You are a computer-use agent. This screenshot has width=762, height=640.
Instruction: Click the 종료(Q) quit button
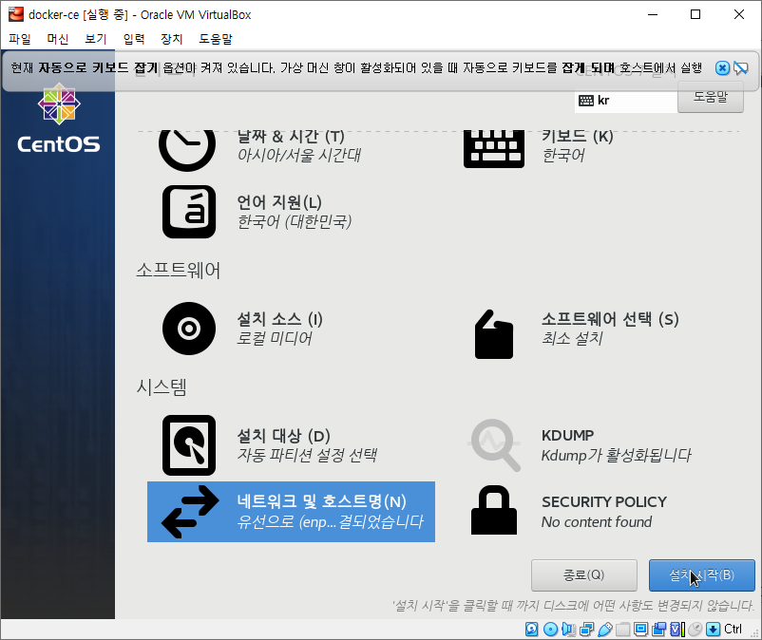(x=583, y=574)
